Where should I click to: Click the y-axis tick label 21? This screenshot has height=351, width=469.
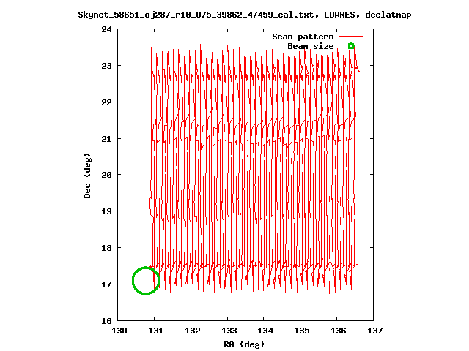(x=106, y=139)
